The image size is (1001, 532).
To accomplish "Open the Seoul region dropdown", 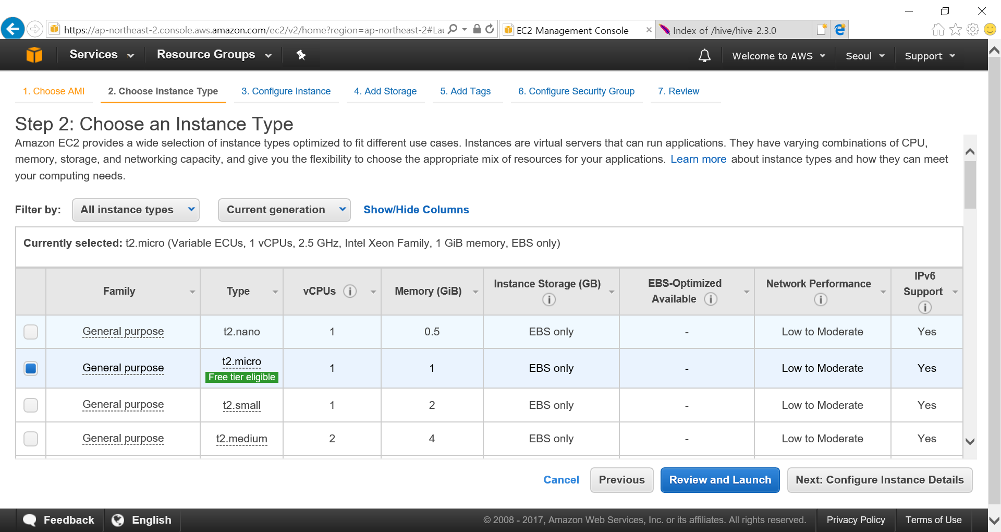I will click(x=865, y=56).
